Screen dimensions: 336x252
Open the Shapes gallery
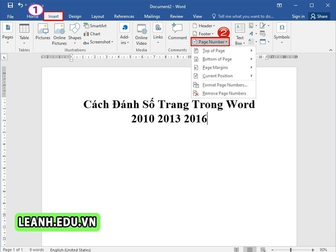75,34
